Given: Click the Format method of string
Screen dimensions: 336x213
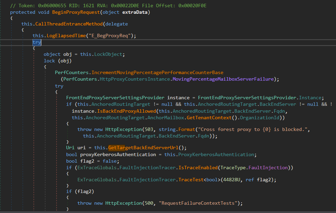Looking at the screenshot, I should 187,130.
